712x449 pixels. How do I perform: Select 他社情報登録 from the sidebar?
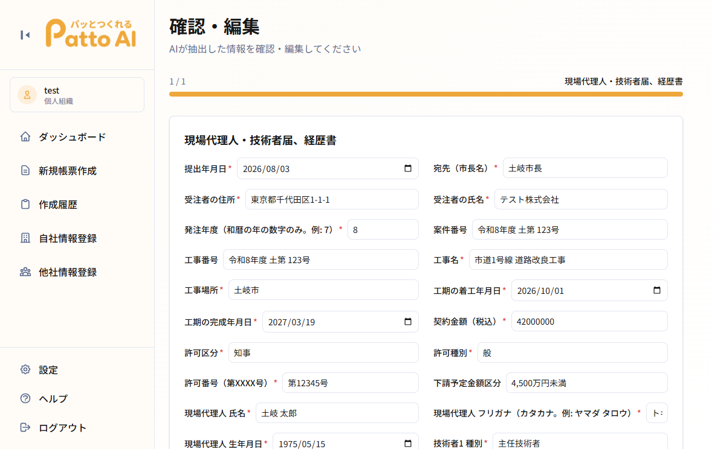[77, 272]
